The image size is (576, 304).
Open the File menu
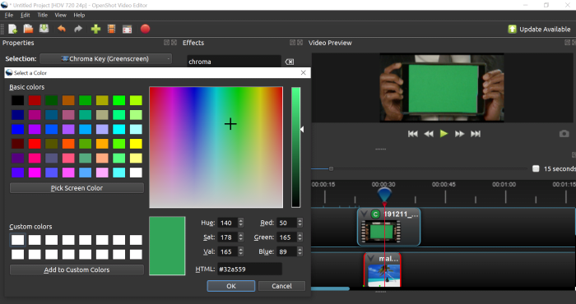[9, 15]
